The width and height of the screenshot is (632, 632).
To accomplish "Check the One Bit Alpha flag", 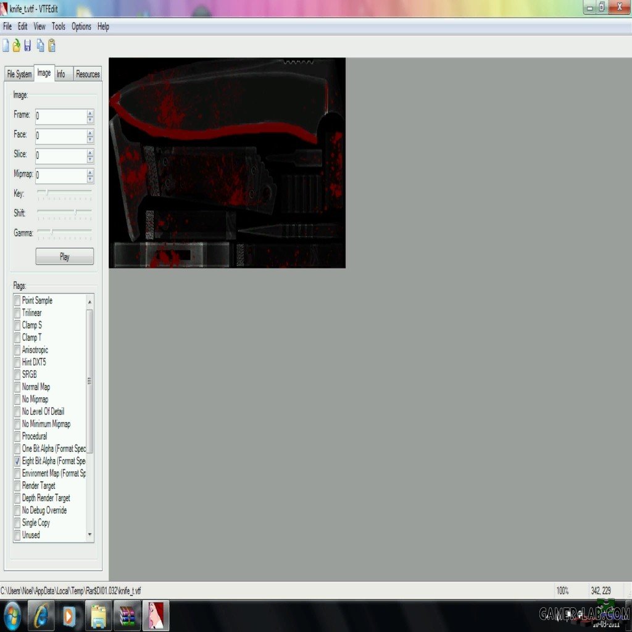I will point(17,449).
